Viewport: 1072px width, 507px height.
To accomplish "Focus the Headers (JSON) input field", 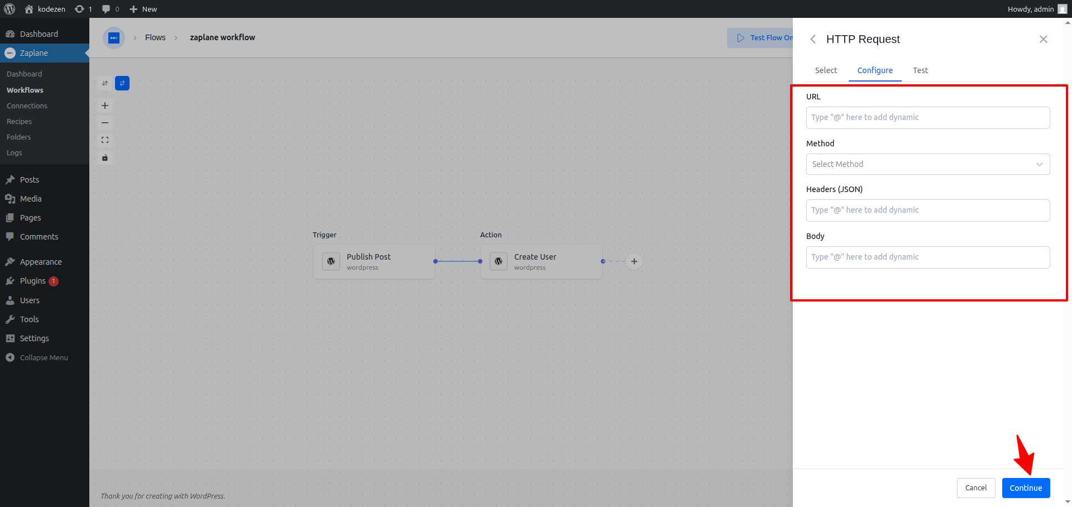I will pos(928,211).
